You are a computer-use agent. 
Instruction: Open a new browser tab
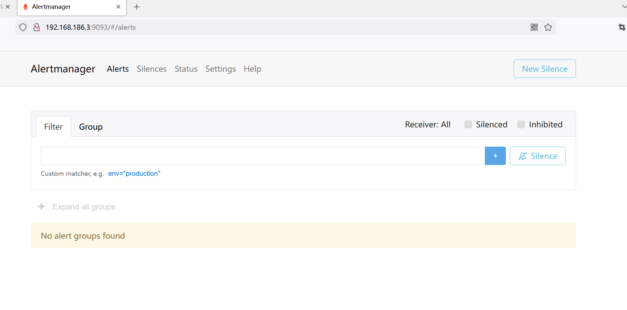pos(137,7)
